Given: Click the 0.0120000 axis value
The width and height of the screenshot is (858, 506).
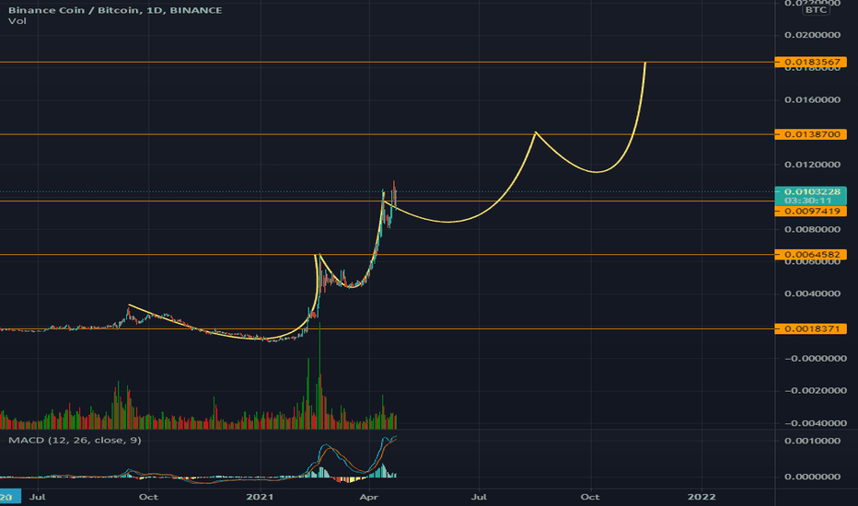Looking at the screenshot, I should point(812,164).
